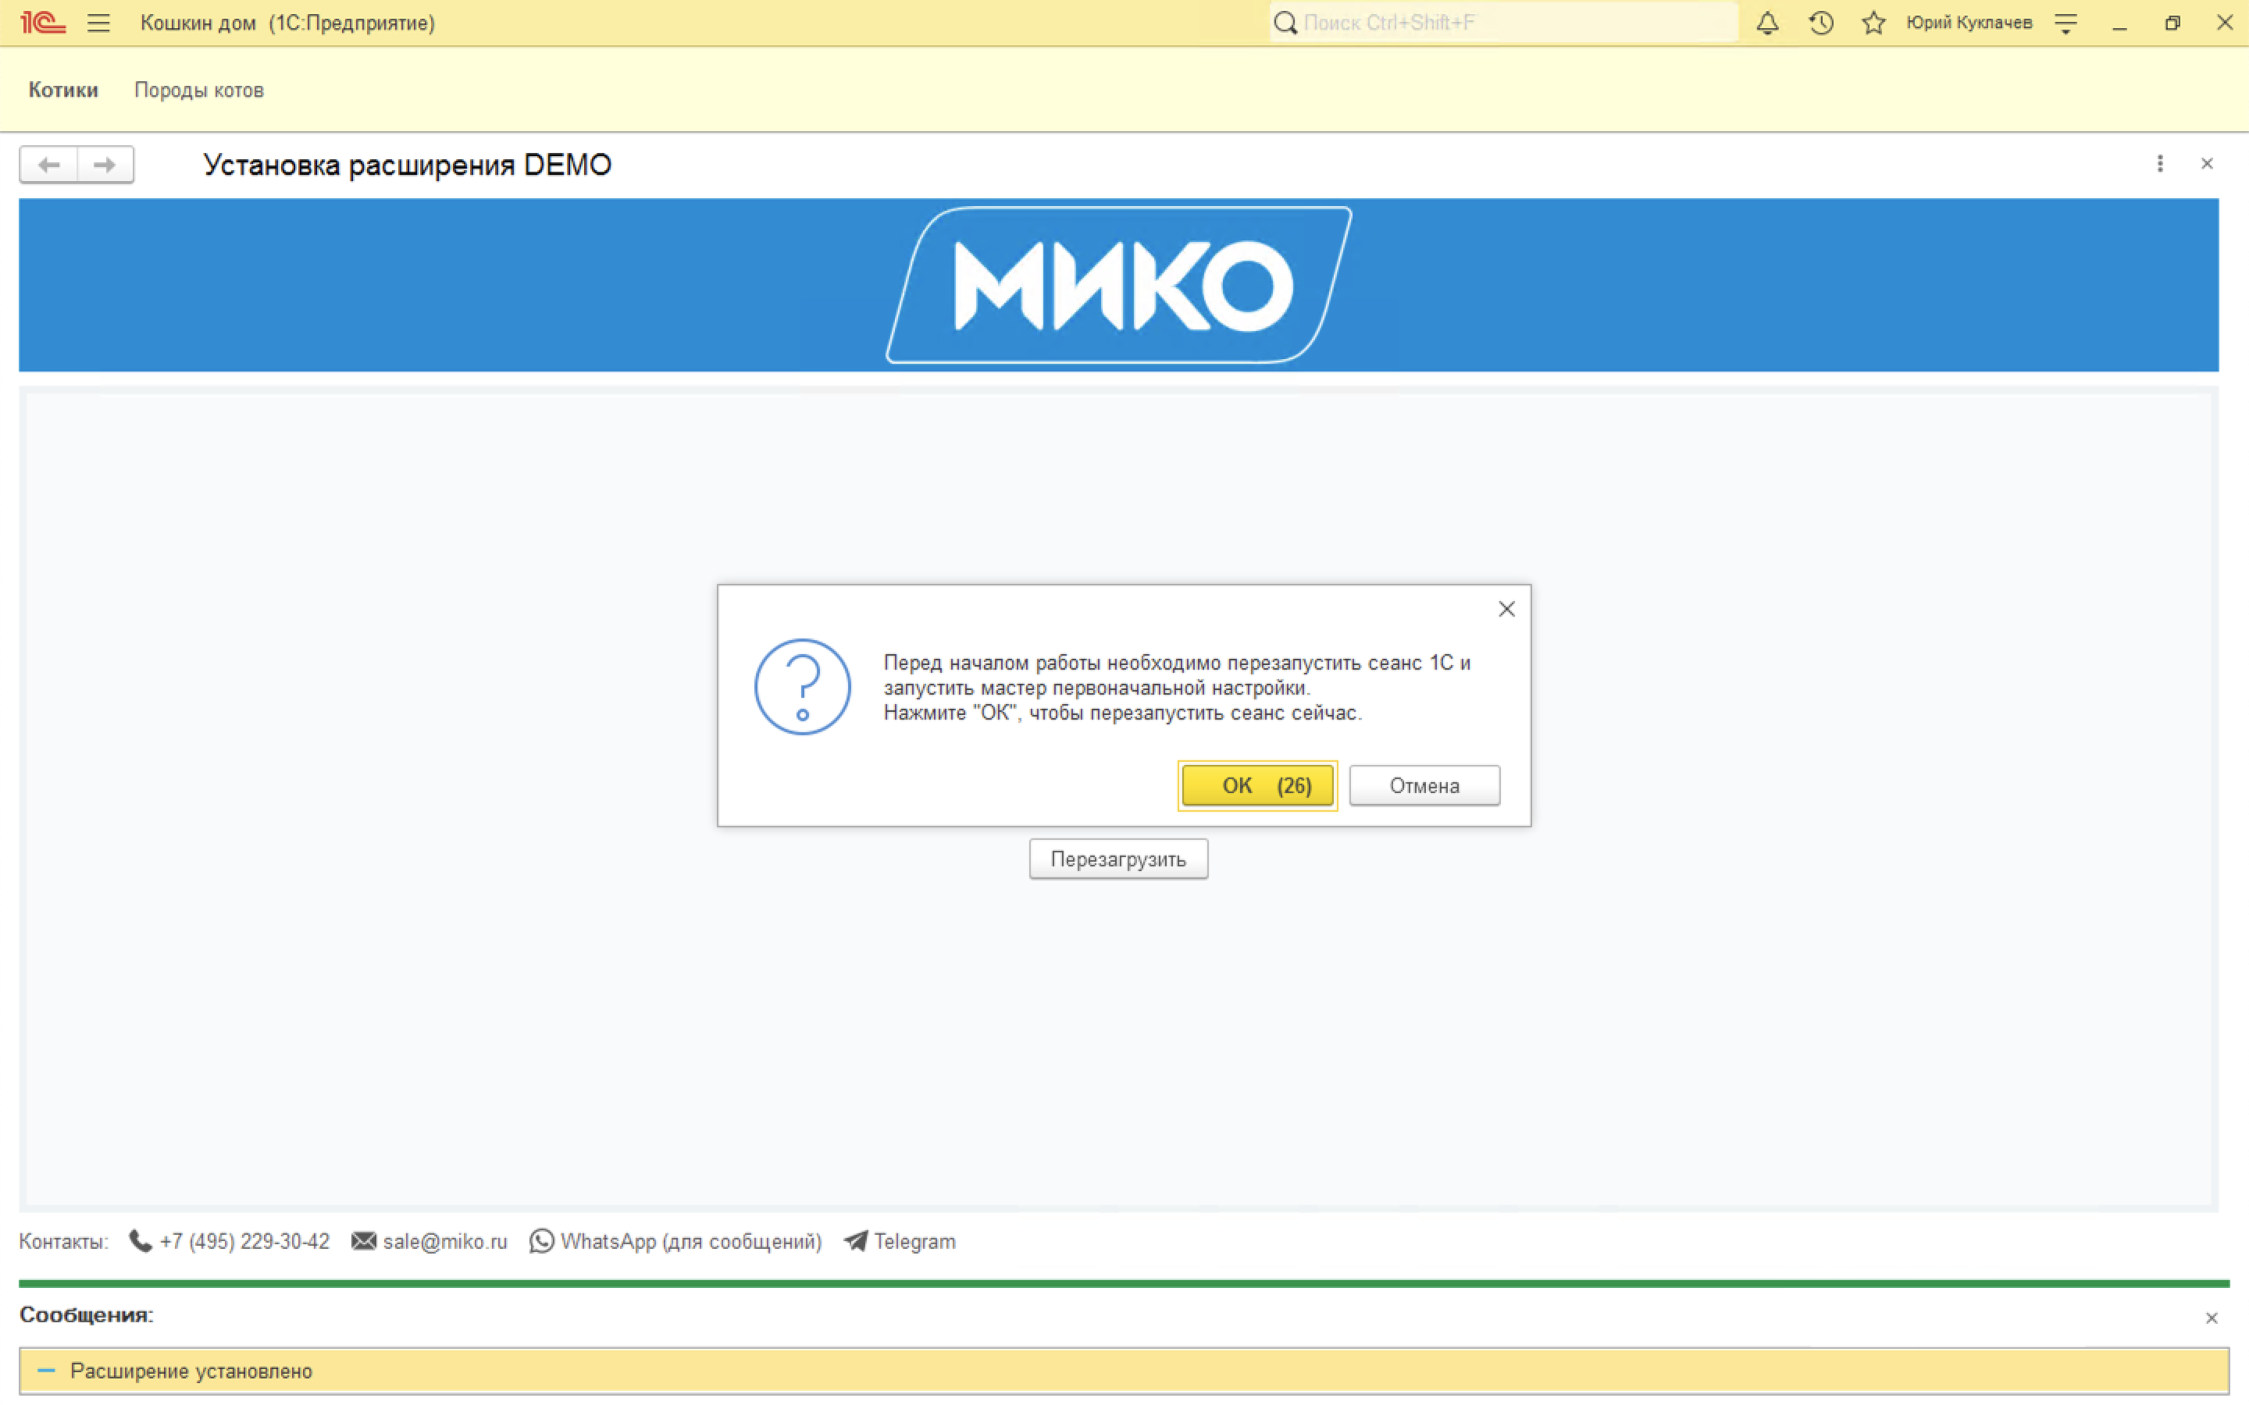Confirm restart with OK button
The height and width of the screenshot is (1405, 2249).
(x=1257, y=785)
